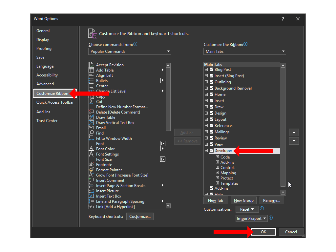Uncheck the Add-ins main tab checkbox
Viewport: 336px width, 252px height.
[x=212, y=188]
